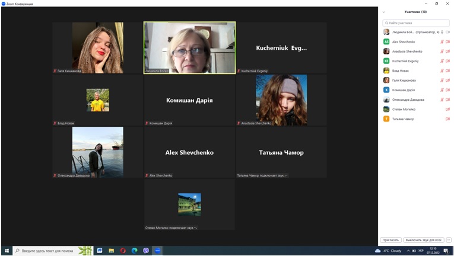Click Kucherniuk Evgeniy's muted microphone icon in list
The height and width of the screenshot is (256, 454).
(442, 61)
